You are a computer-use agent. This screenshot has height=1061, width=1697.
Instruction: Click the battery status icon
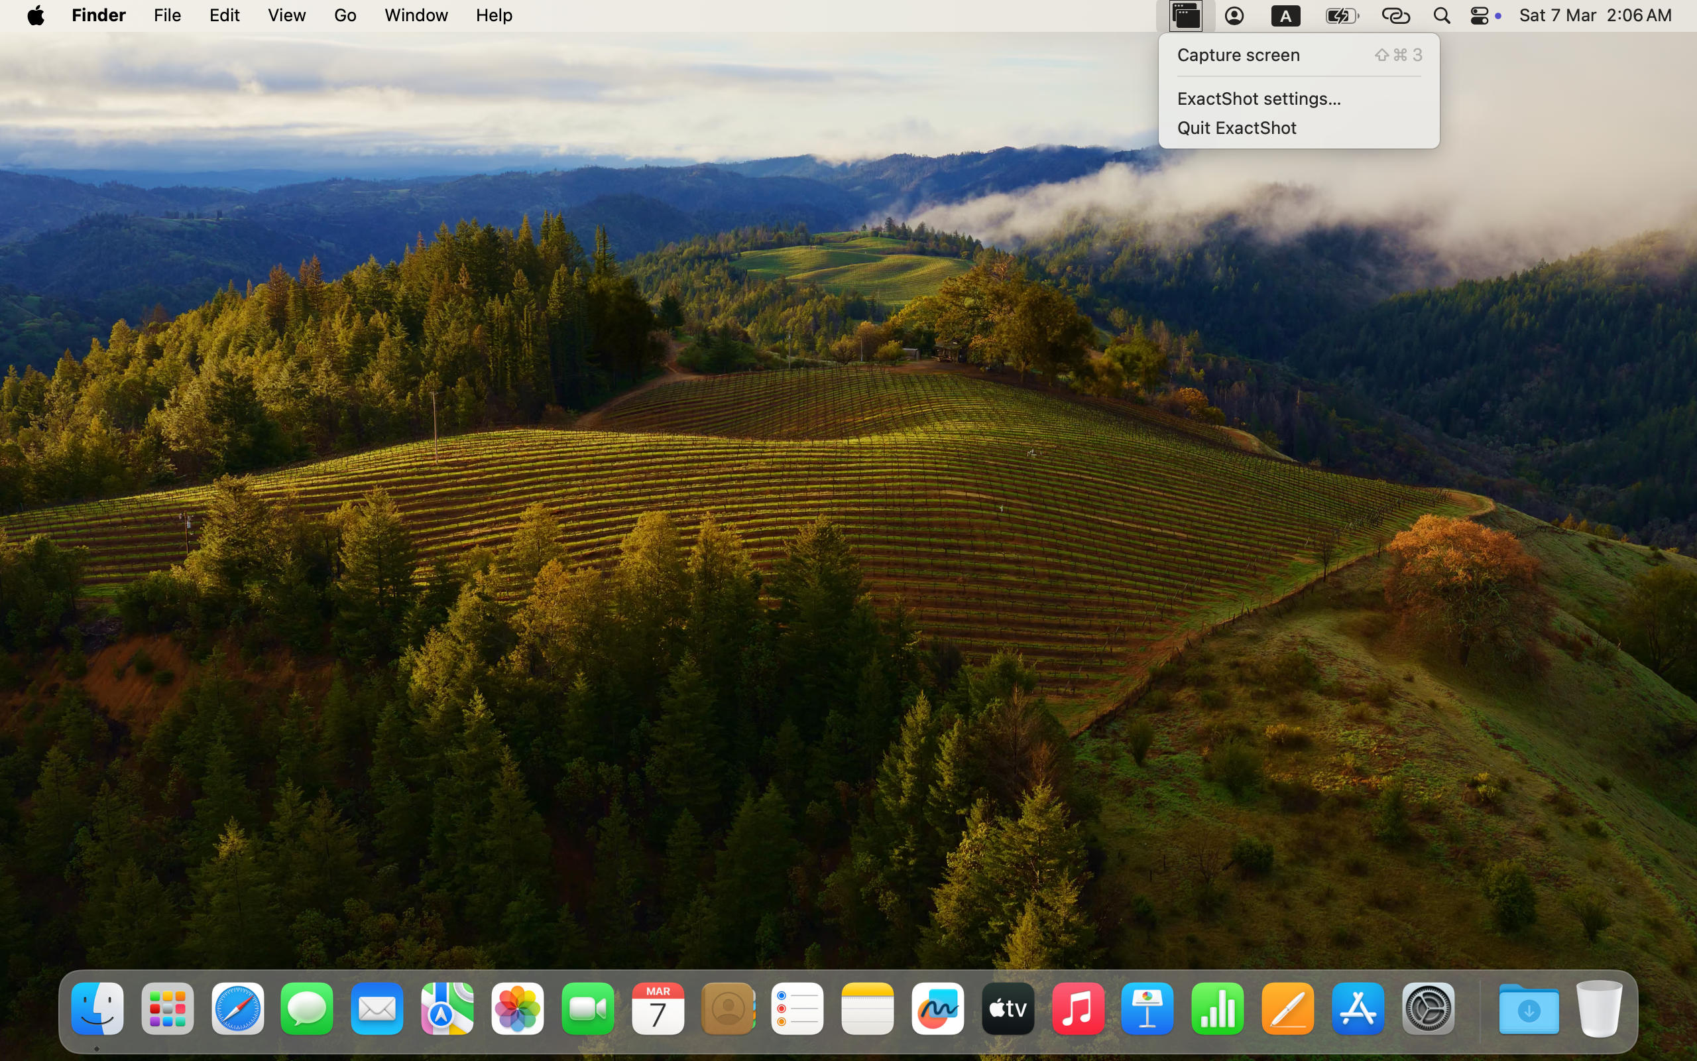[1342, 15]
